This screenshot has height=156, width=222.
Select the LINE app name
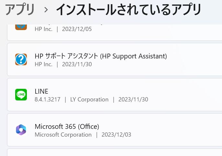pos(41,91)
